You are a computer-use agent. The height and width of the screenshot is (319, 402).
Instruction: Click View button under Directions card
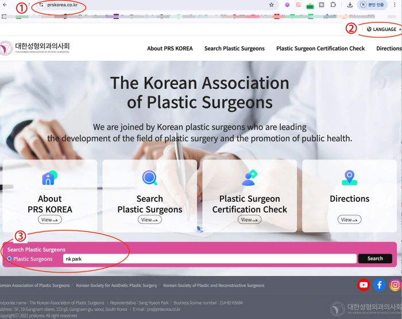click(x=349, y=220)
